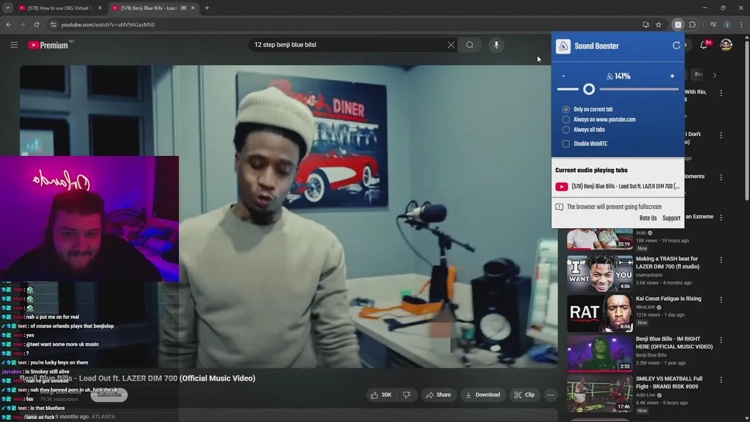The image size is (750, 422).
Task: Open the YouTube hamburger guide menu
Action: [14, 45]
